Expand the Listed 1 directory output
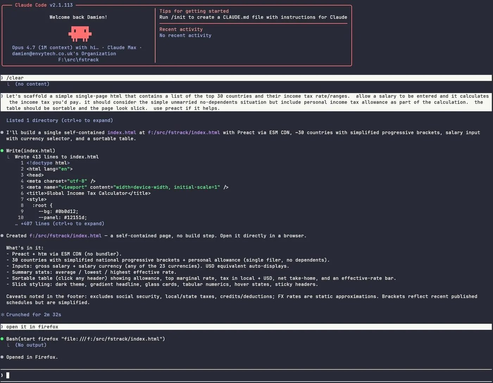This screenshot has height=383, width=493. pos(60,121)
